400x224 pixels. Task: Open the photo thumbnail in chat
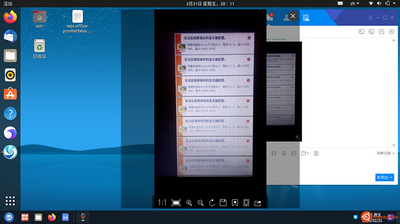pos(284,91)
